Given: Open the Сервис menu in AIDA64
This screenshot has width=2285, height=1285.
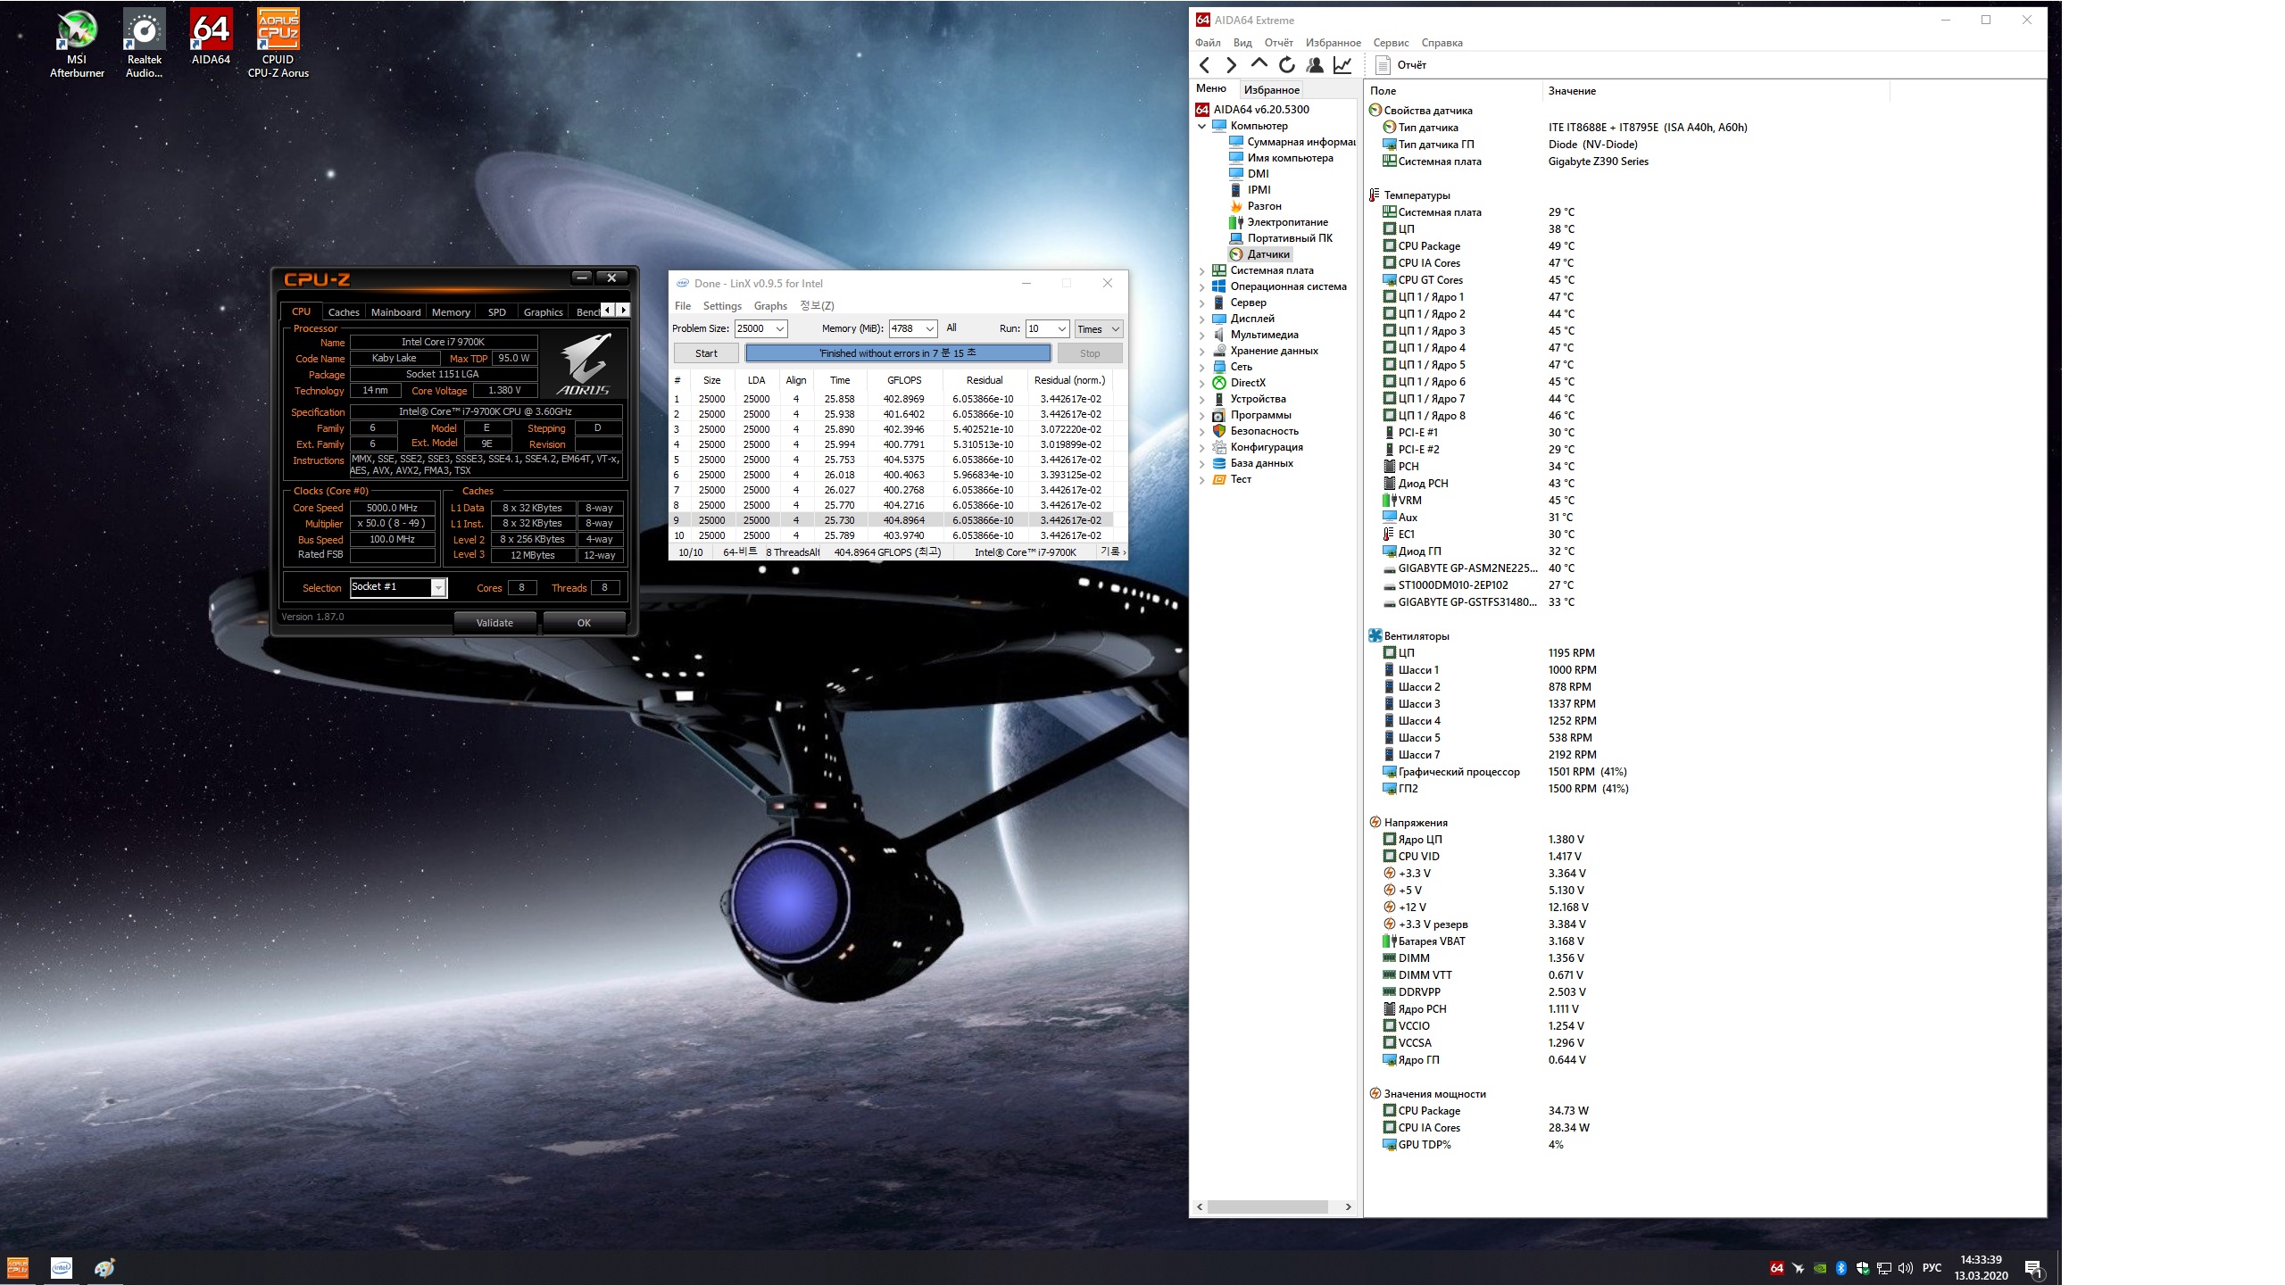Looking at the screenshot, I should 1390,42.
